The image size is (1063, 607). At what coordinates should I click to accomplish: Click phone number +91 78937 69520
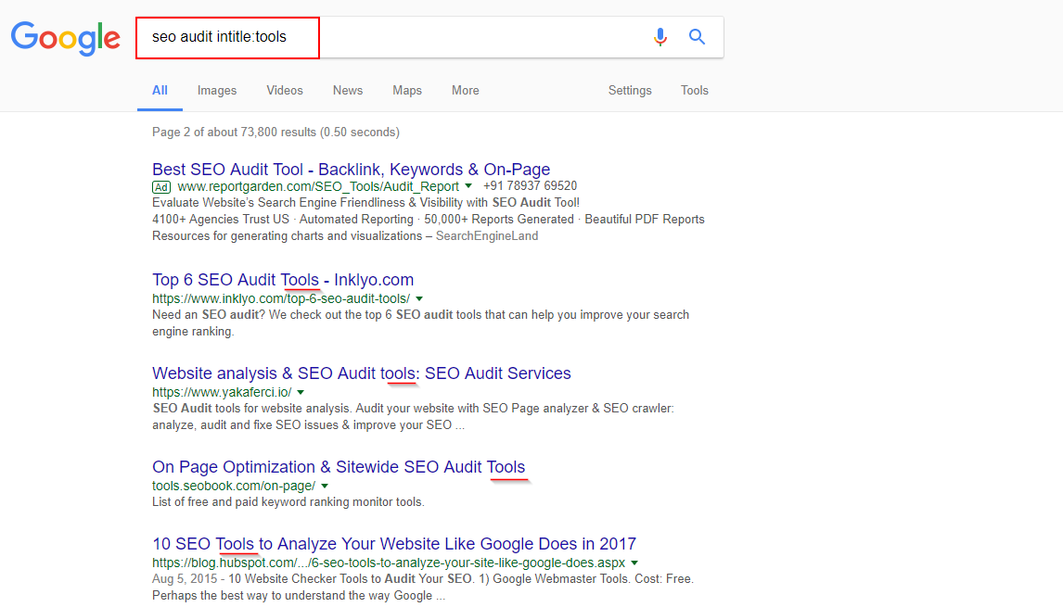pos(531,185)
